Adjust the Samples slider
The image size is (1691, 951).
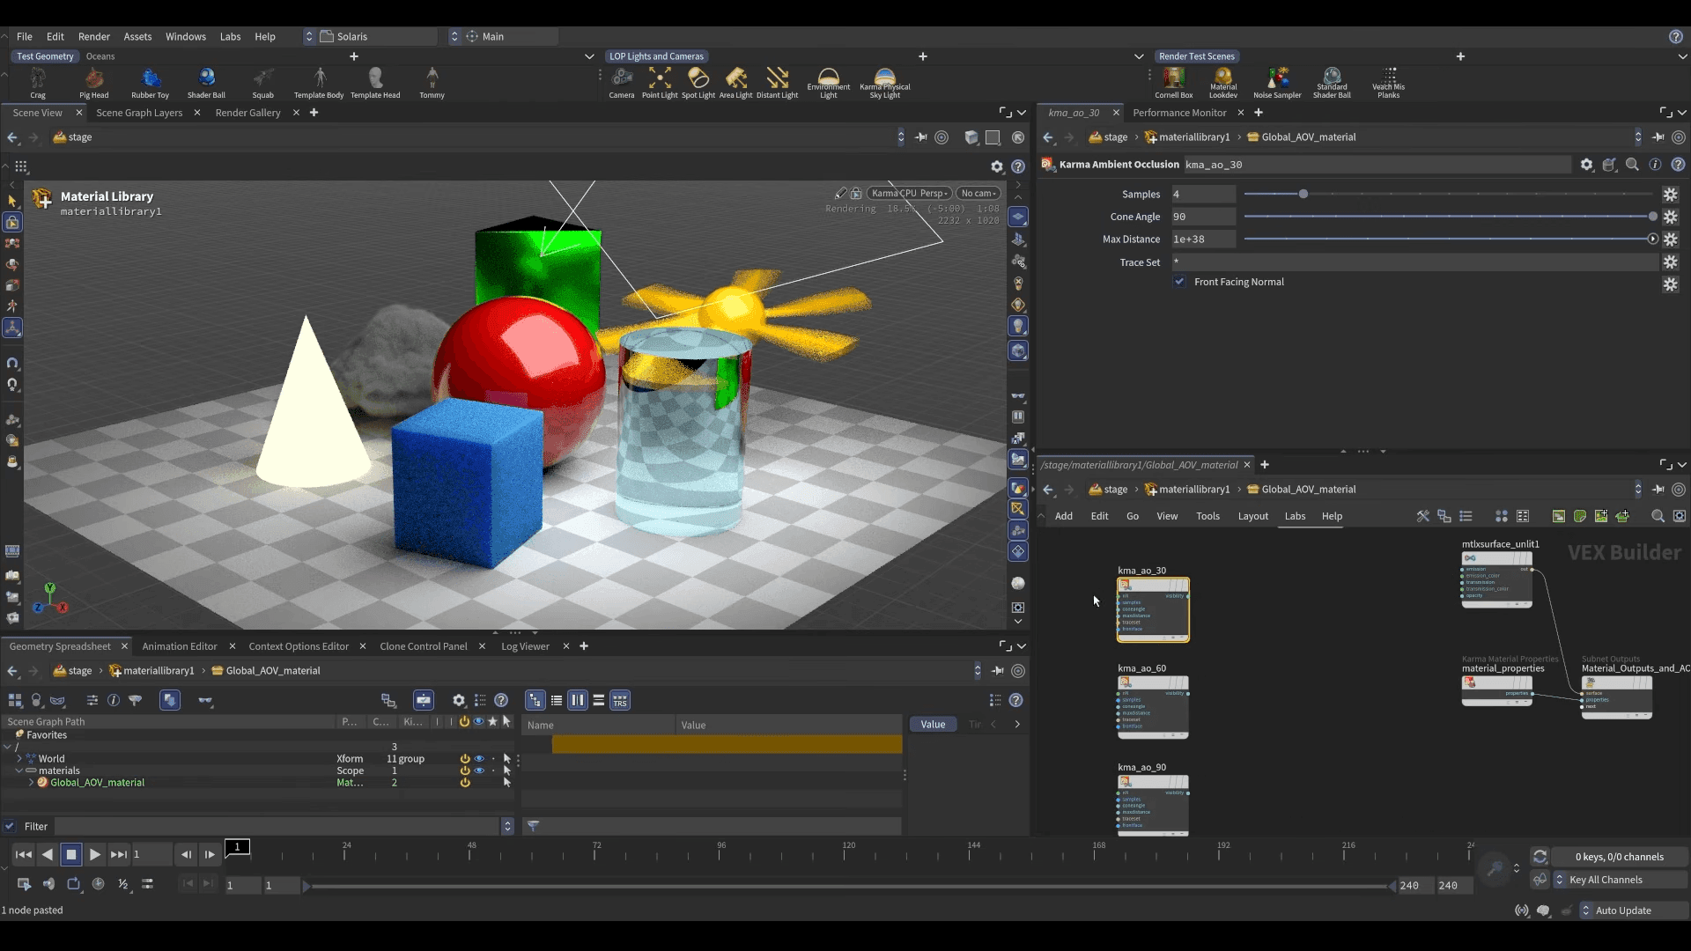tap(1449, 194)
